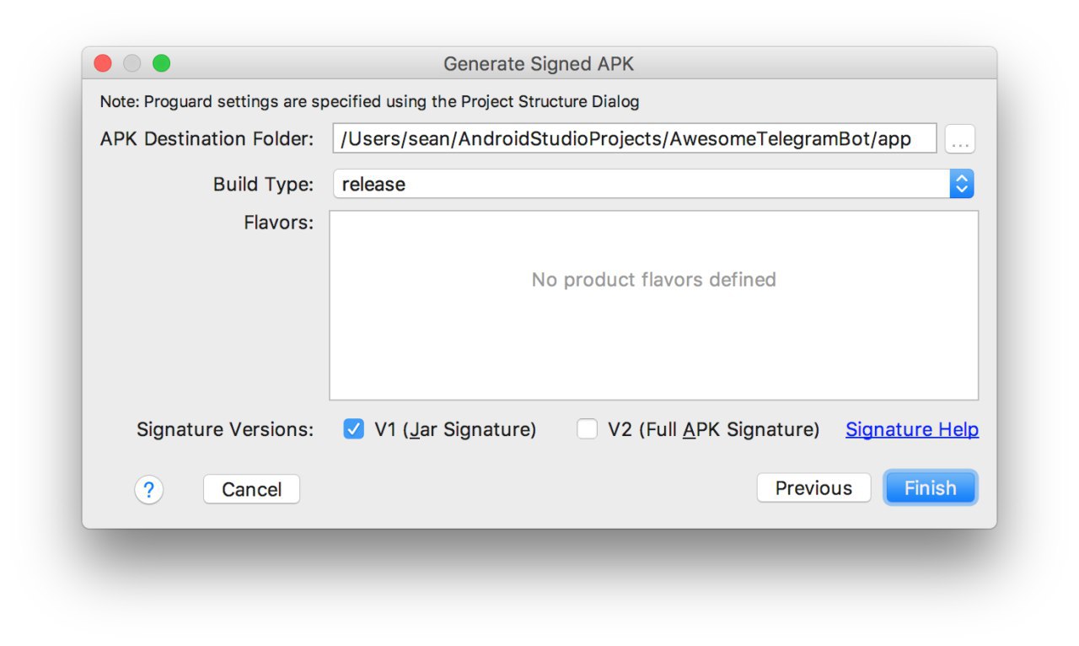This screenshot has width=1079, height=646.
Task: Click the Build Type label
Action: pos(263,185)
